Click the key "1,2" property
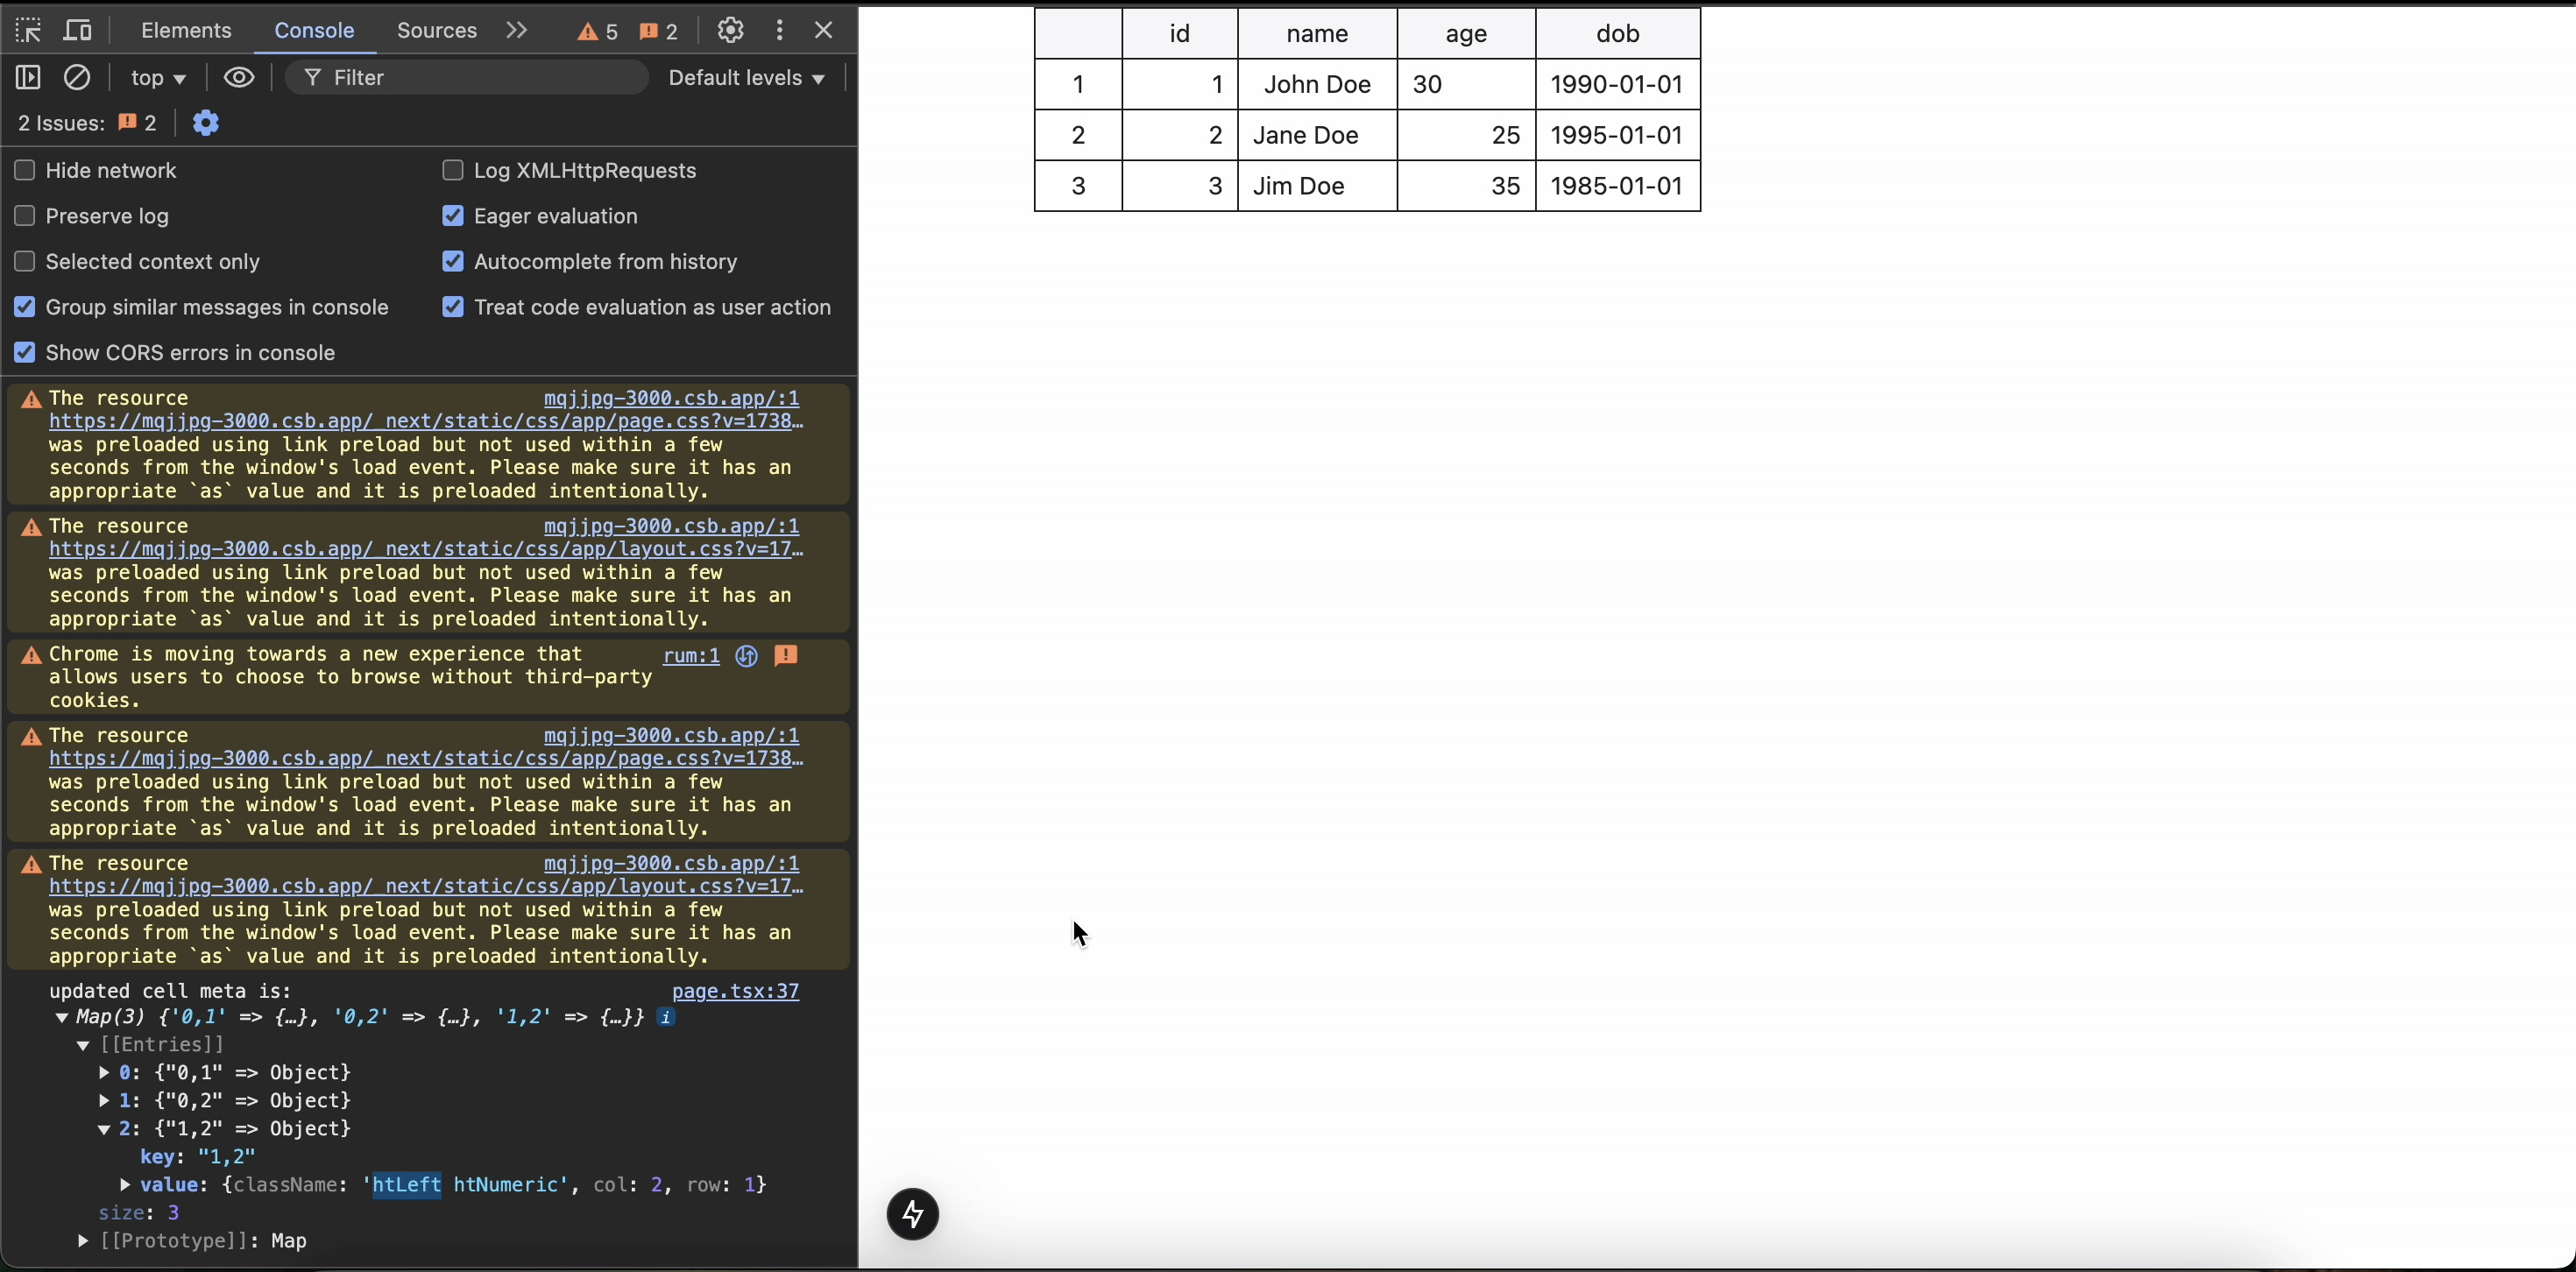 198,1157
